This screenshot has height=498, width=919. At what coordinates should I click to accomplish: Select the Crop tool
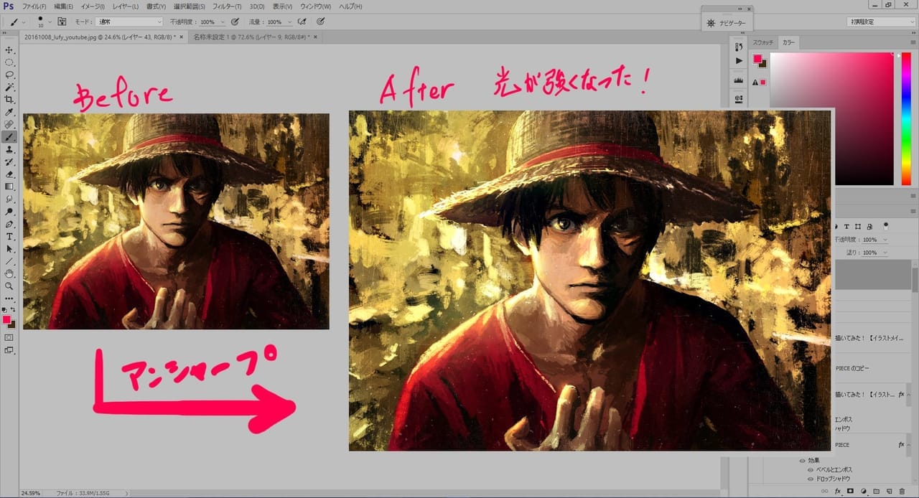coord(9,100)
